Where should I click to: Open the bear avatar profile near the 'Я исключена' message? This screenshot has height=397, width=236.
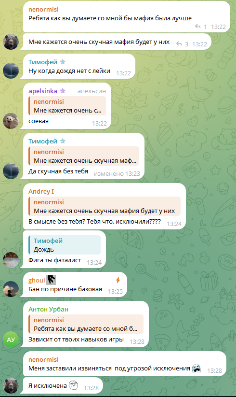11,385
